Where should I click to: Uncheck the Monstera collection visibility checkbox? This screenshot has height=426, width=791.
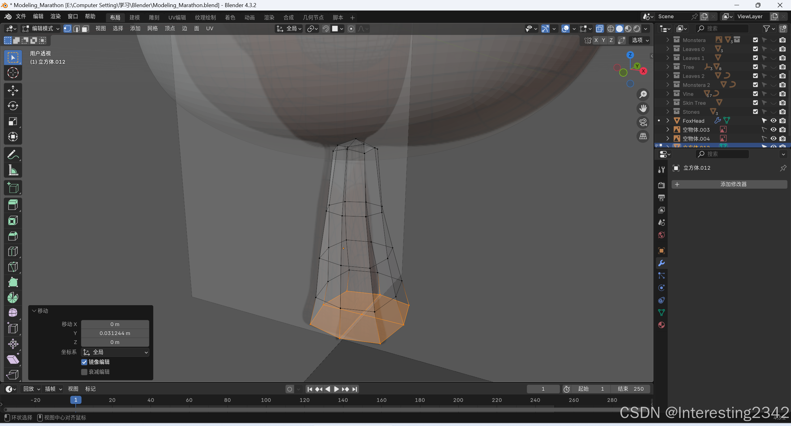pyautogui.click(x=755, y=40)
